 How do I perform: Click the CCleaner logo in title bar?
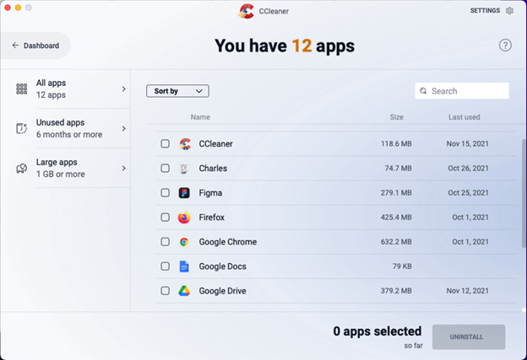[x=247, y=11]
